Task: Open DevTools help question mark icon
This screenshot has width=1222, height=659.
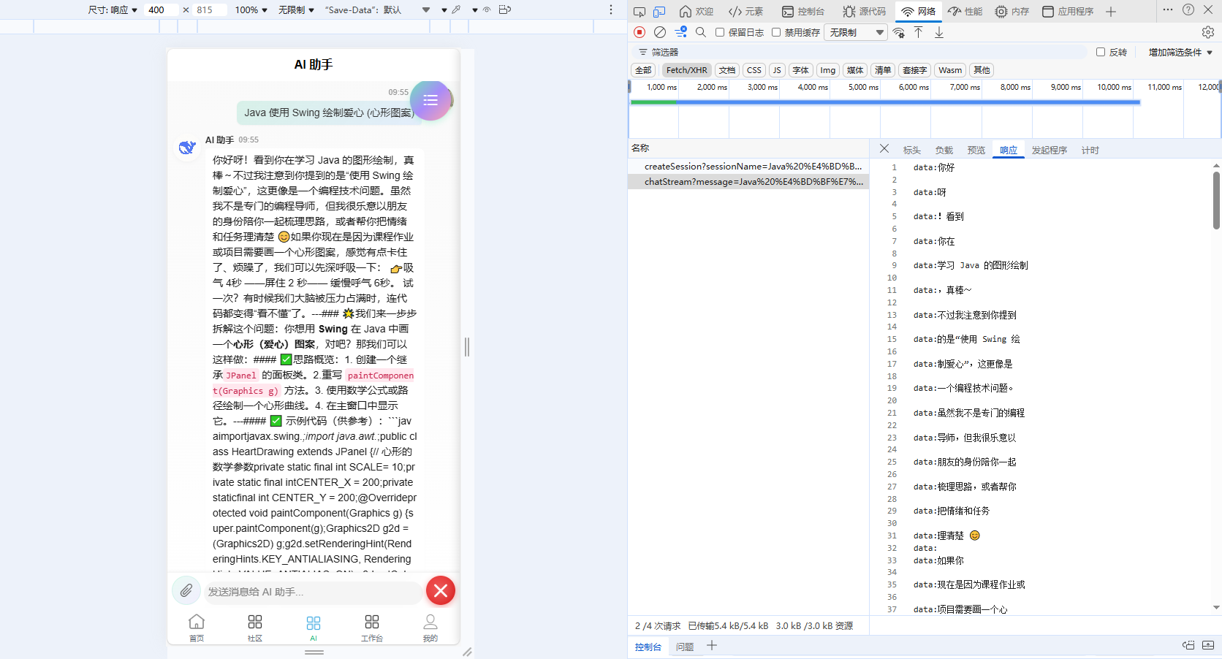Action: 1188,9
